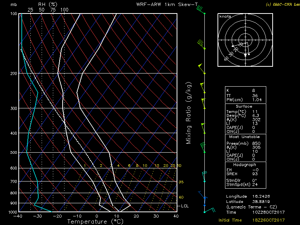Click the StmDir value 0°
This screenshot has width=300, height=225.
[254, 180]
